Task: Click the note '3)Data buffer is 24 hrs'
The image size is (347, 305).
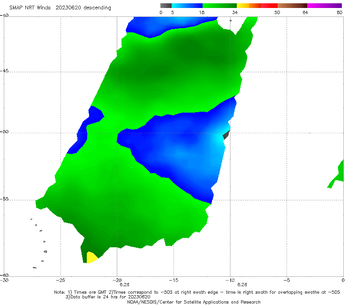Action: (x=108, y=297)
